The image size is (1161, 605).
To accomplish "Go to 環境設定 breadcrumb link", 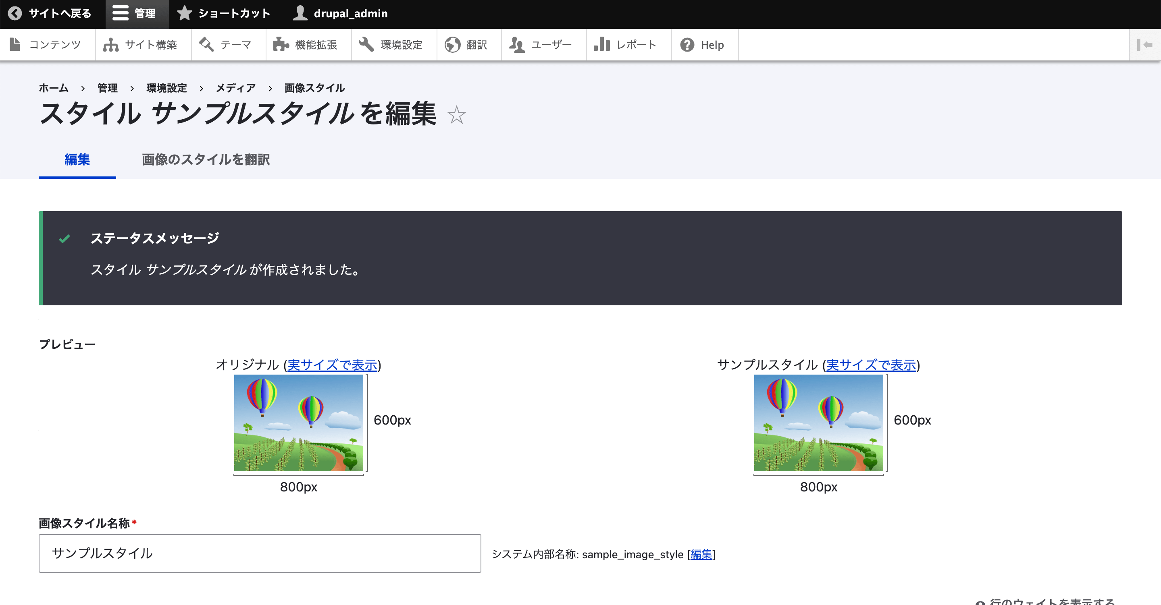I will [x=167, y=88].
